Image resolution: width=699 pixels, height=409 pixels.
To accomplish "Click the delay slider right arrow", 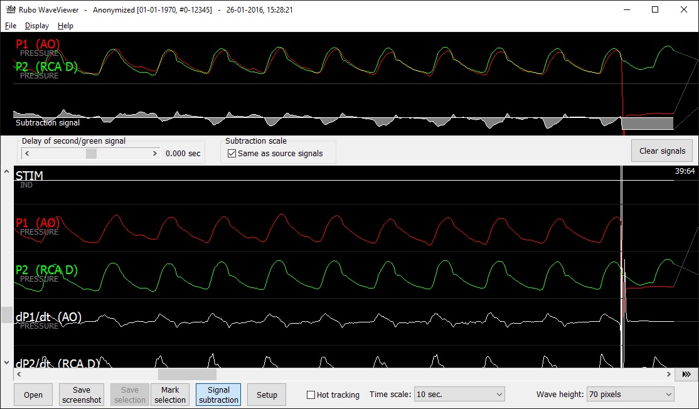I will click(155, 153).
